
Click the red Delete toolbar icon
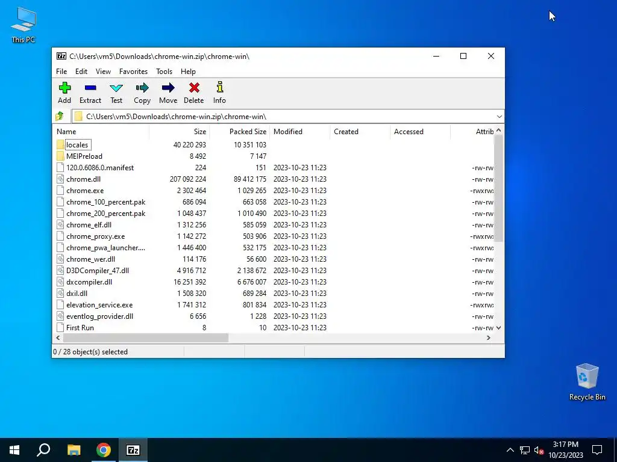194,88
